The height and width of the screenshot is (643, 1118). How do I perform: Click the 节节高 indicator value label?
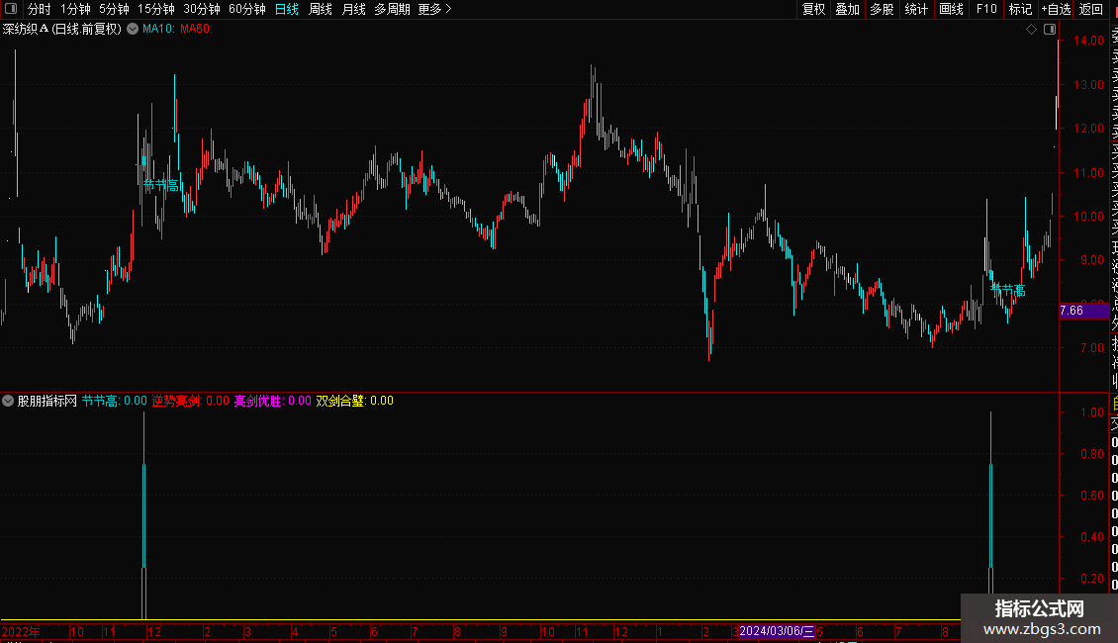(114, 401)
